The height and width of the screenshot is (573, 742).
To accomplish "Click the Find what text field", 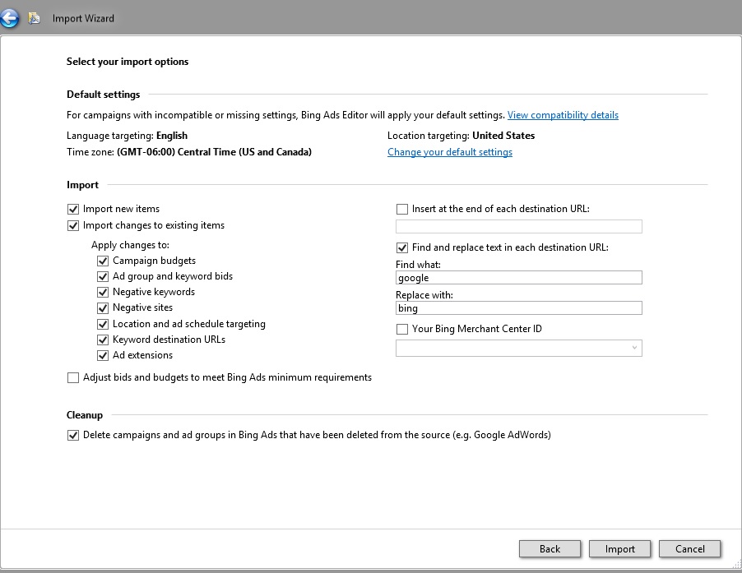I will coord(518,278).
